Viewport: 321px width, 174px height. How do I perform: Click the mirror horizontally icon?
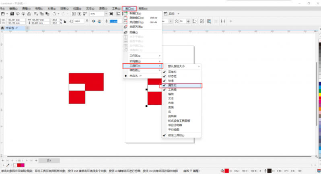[94, 21]
